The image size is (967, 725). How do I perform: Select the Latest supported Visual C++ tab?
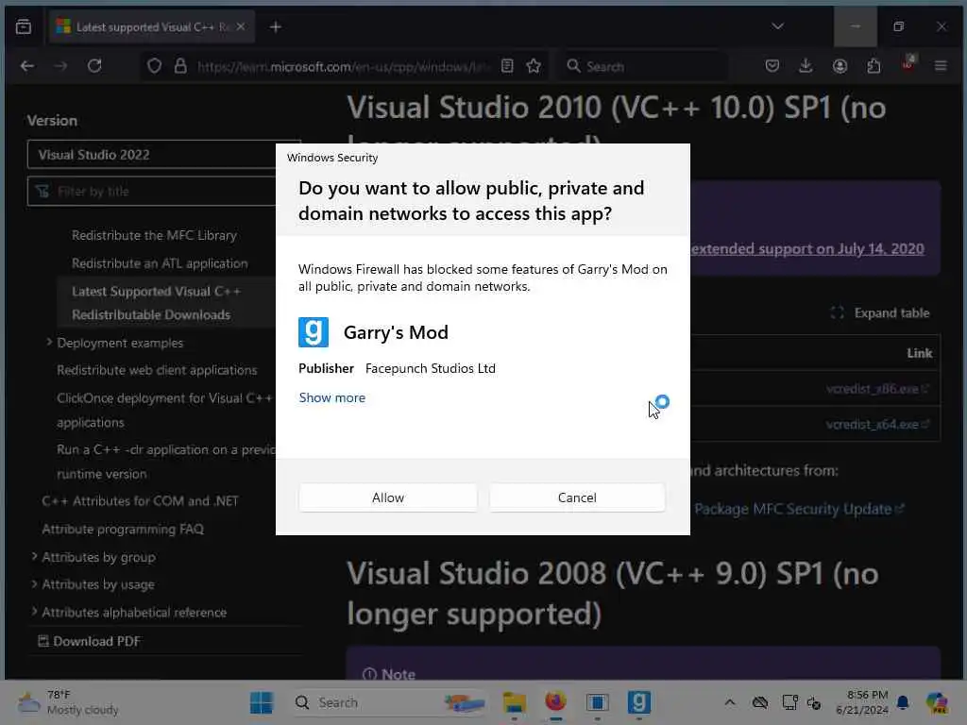click(x=151, y=26)
